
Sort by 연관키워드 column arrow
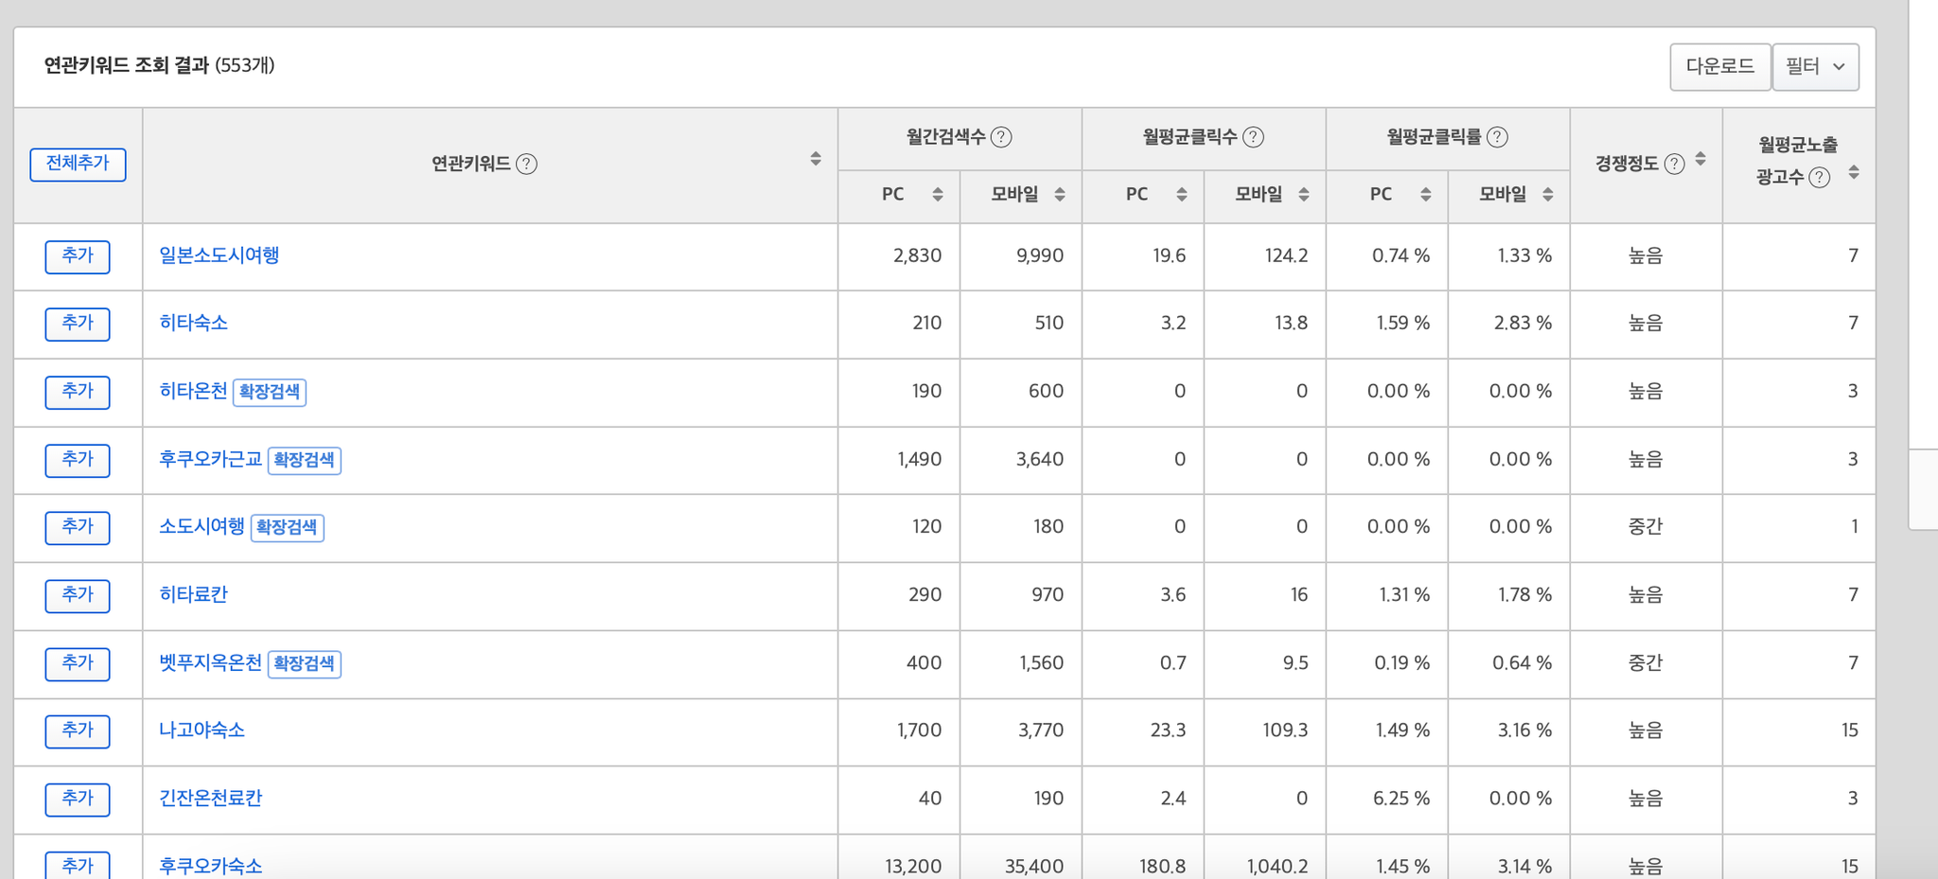coord(816,159)
